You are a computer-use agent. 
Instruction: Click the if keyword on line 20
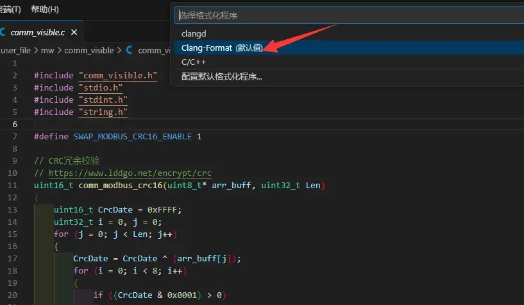click(98, 295)
